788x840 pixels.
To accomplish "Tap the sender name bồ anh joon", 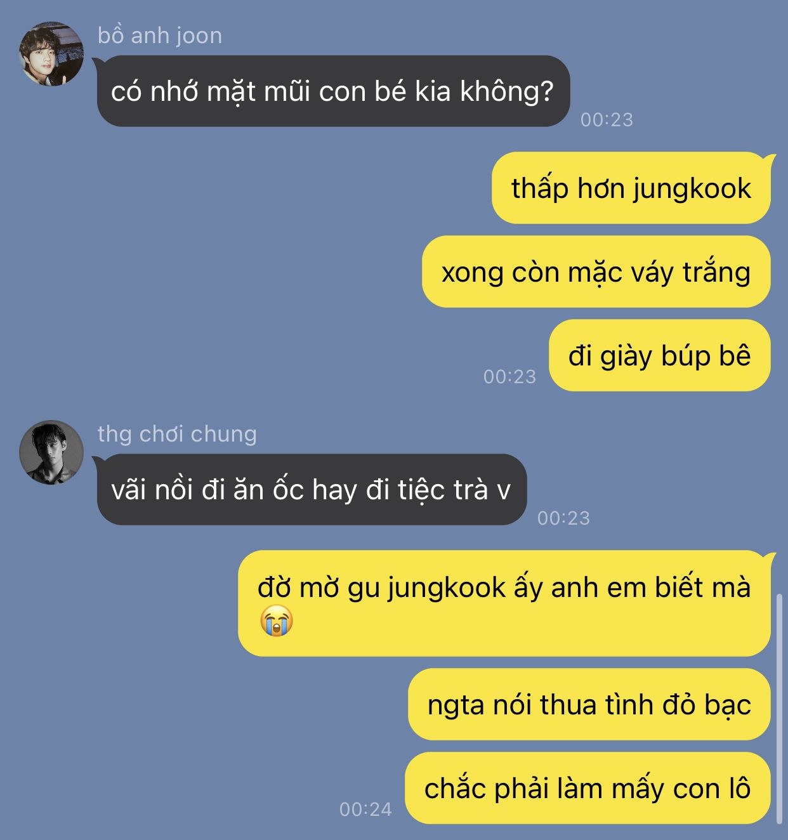I will 160,36.
